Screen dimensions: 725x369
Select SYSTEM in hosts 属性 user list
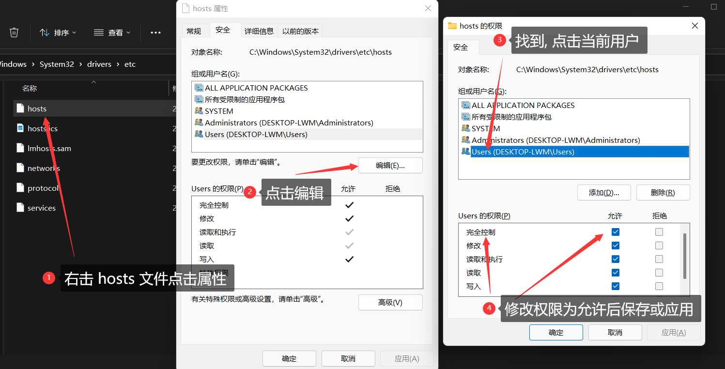pos(307,111)
